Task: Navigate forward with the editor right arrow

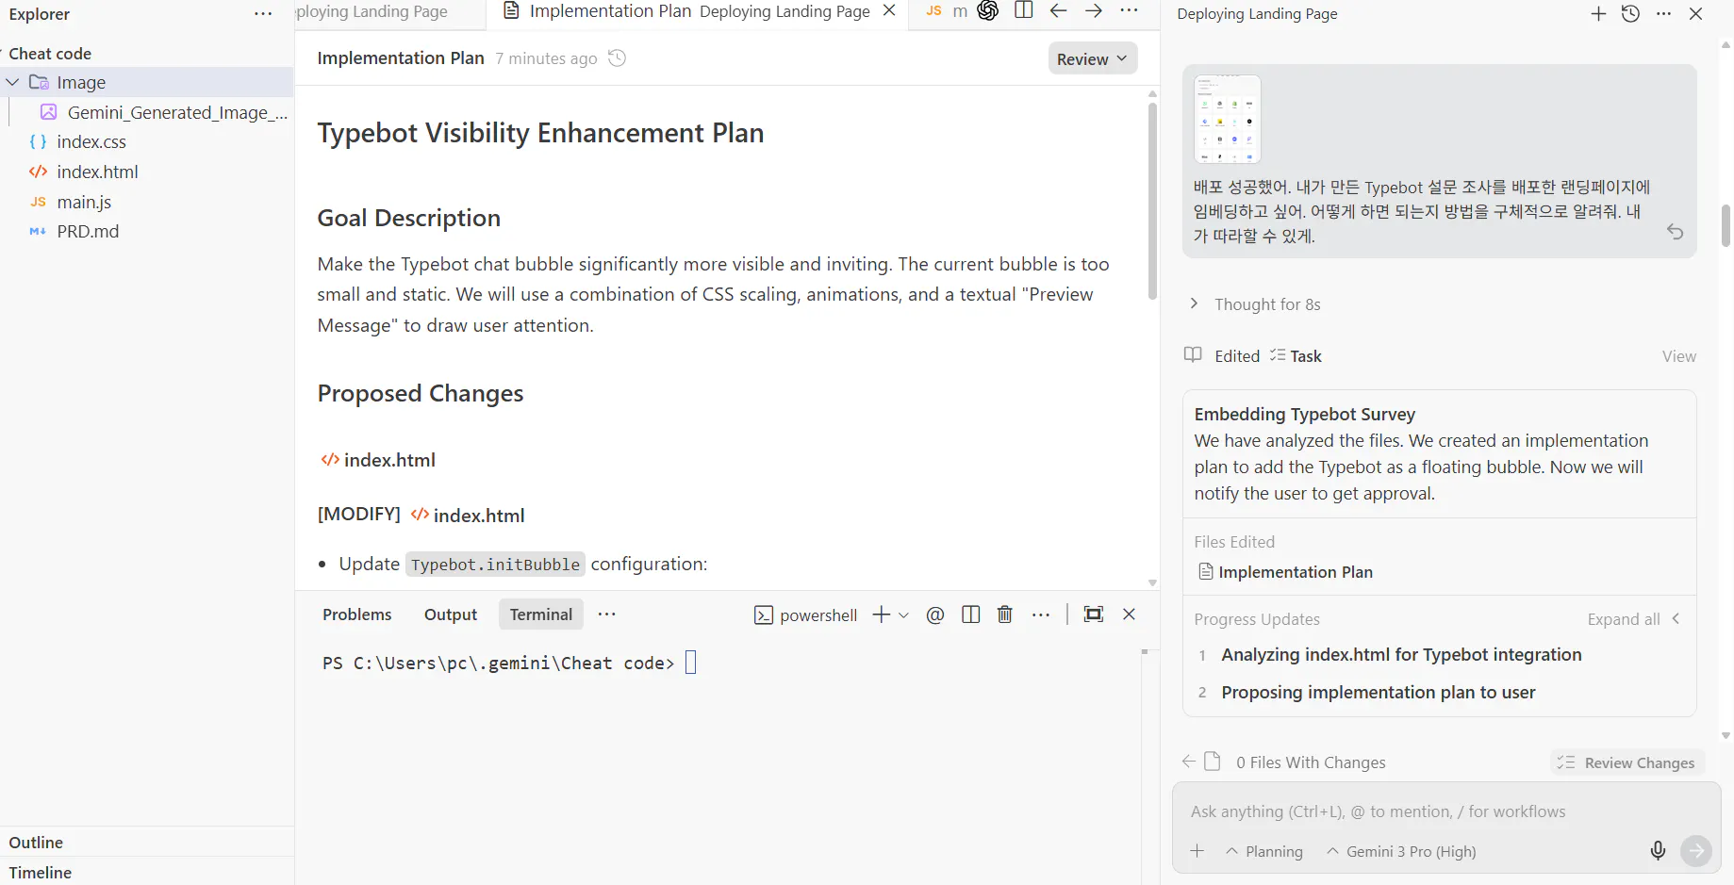Action: pos(1094,10)
